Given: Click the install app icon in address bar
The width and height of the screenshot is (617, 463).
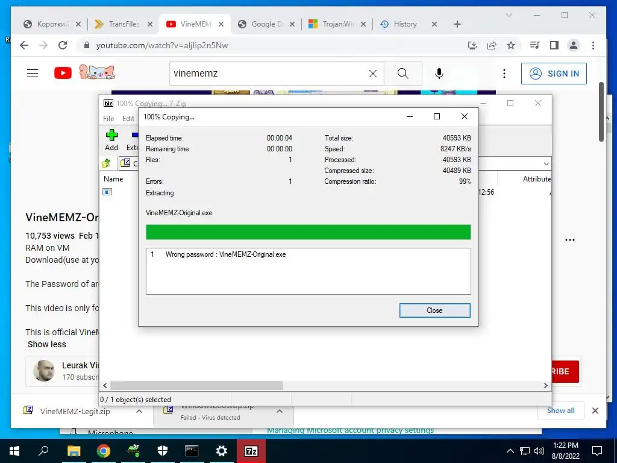Looking at the screenshot, I should [472, 45].
